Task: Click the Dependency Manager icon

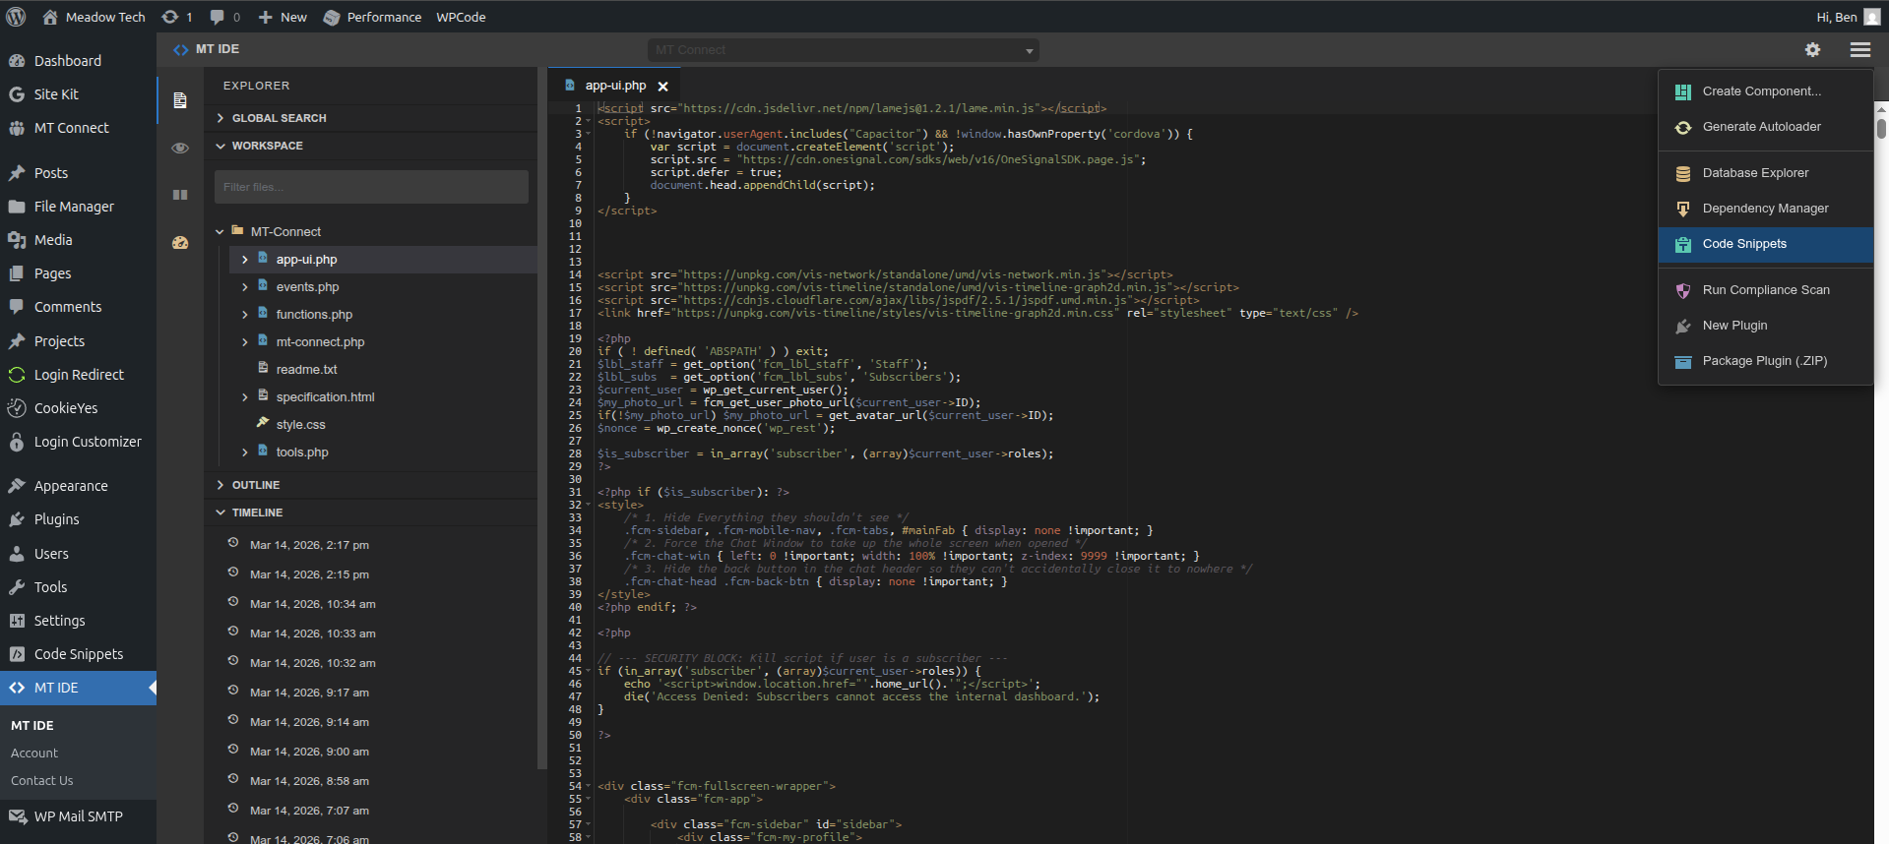Action: pos(1683,209)
